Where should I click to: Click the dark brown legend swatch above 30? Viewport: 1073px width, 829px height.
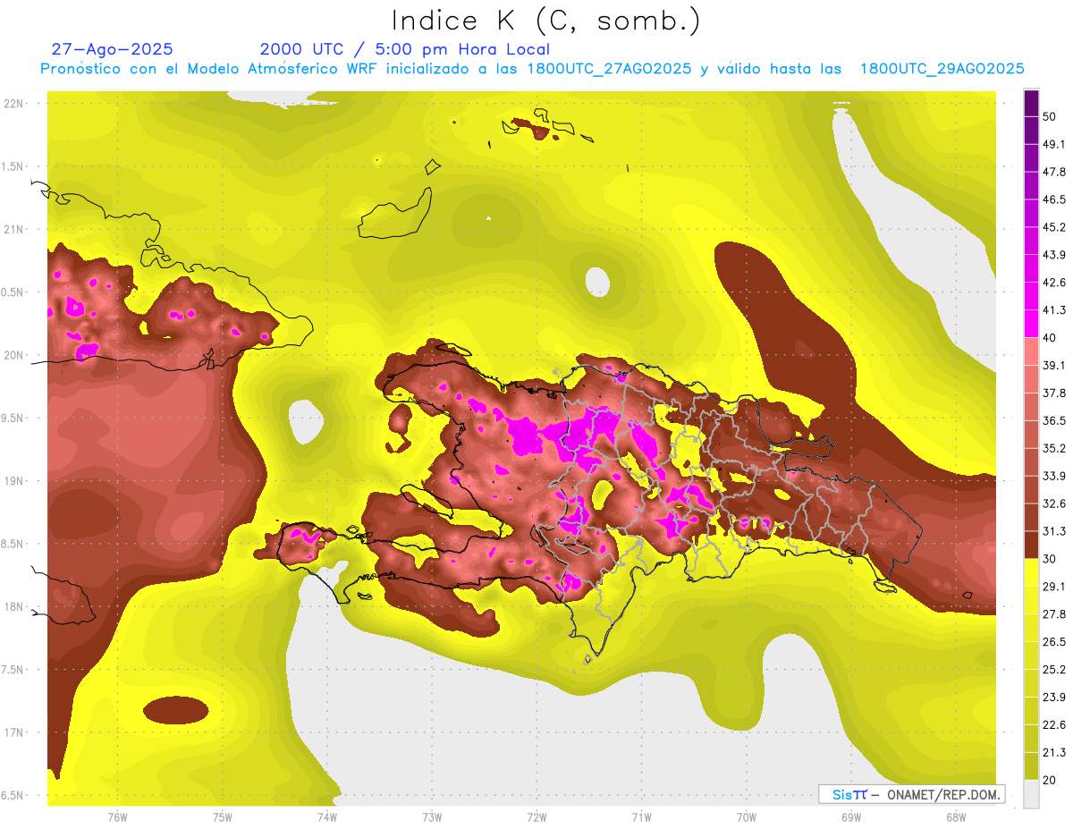tap(1031, 545)
